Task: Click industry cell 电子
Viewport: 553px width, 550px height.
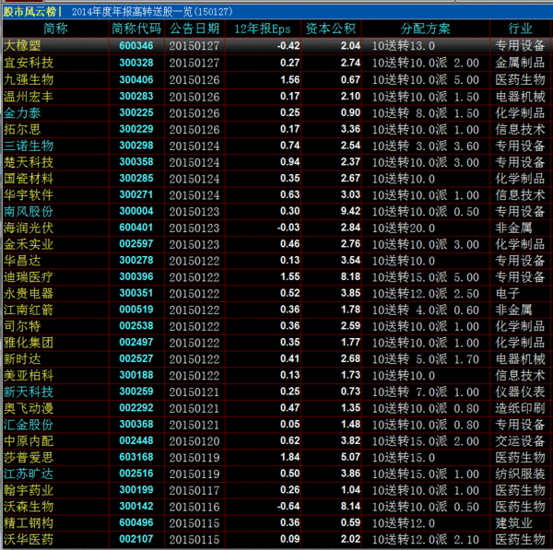Action: click(507, 293)
